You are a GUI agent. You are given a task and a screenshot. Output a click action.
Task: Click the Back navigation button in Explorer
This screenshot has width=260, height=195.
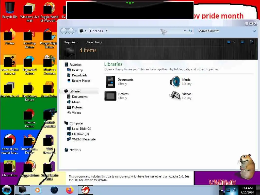tap(64, 31)
